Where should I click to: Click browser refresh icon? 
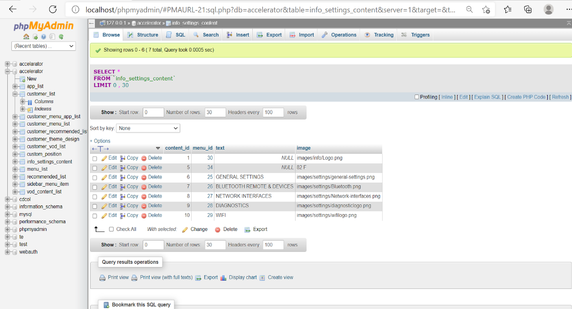click(x=53, y=9)
